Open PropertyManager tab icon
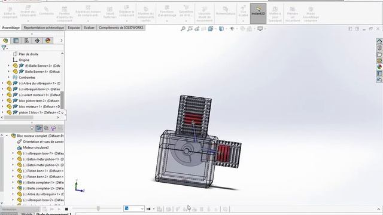Viewport: 383px width, 215px height. (x=16, y=41)
